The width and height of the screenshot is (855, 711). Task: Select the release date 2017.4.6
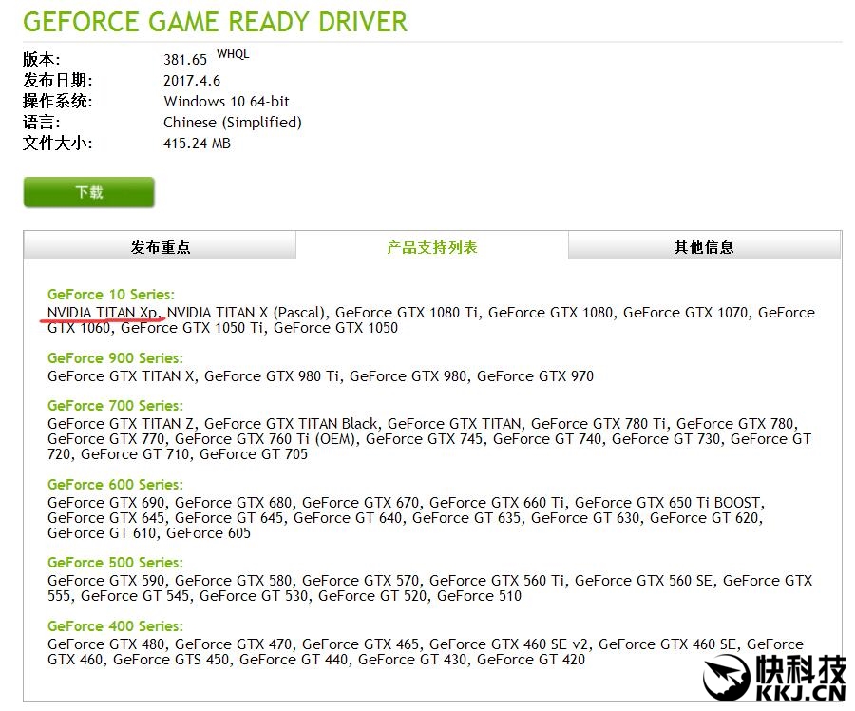coord(192,81)
